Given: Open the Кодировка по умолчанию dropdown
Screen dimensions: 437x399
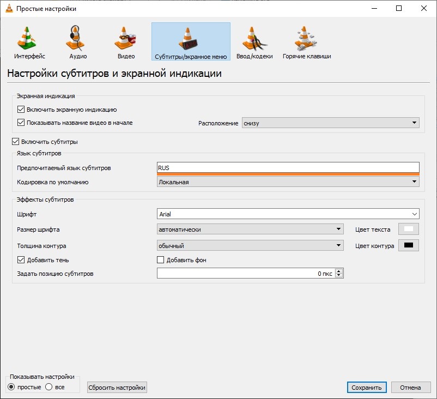Looking at the screenshot, I should (x=288, y=182).
